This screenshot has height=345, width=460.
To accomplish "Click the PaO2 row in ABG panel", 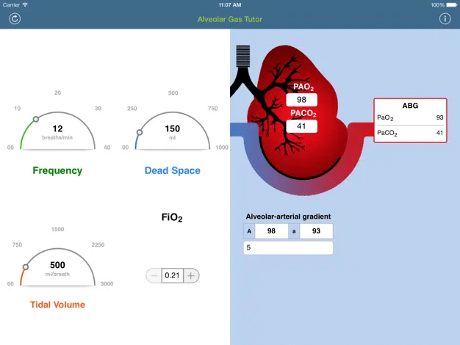I will [410, 117].
